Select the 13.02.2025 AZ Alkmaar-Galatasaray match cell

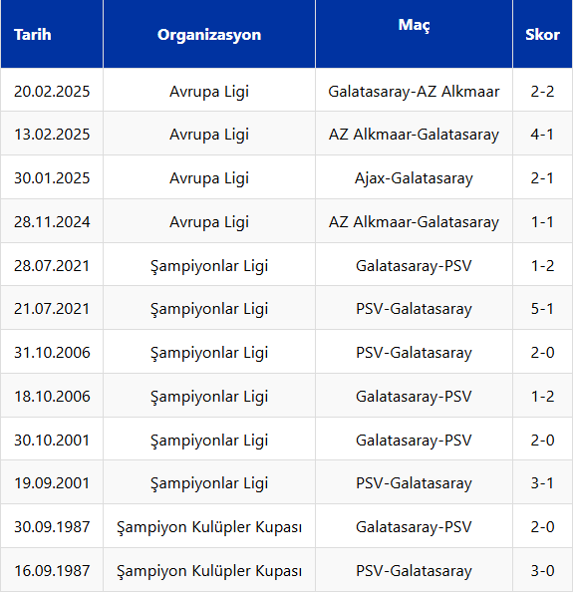tap(414, 134)
